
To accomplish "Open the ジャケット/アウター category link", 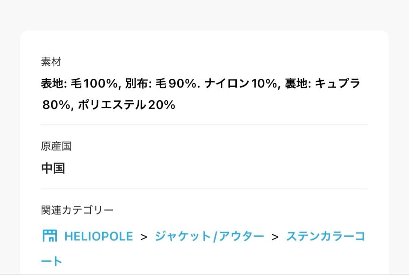I will coord(209,236).
